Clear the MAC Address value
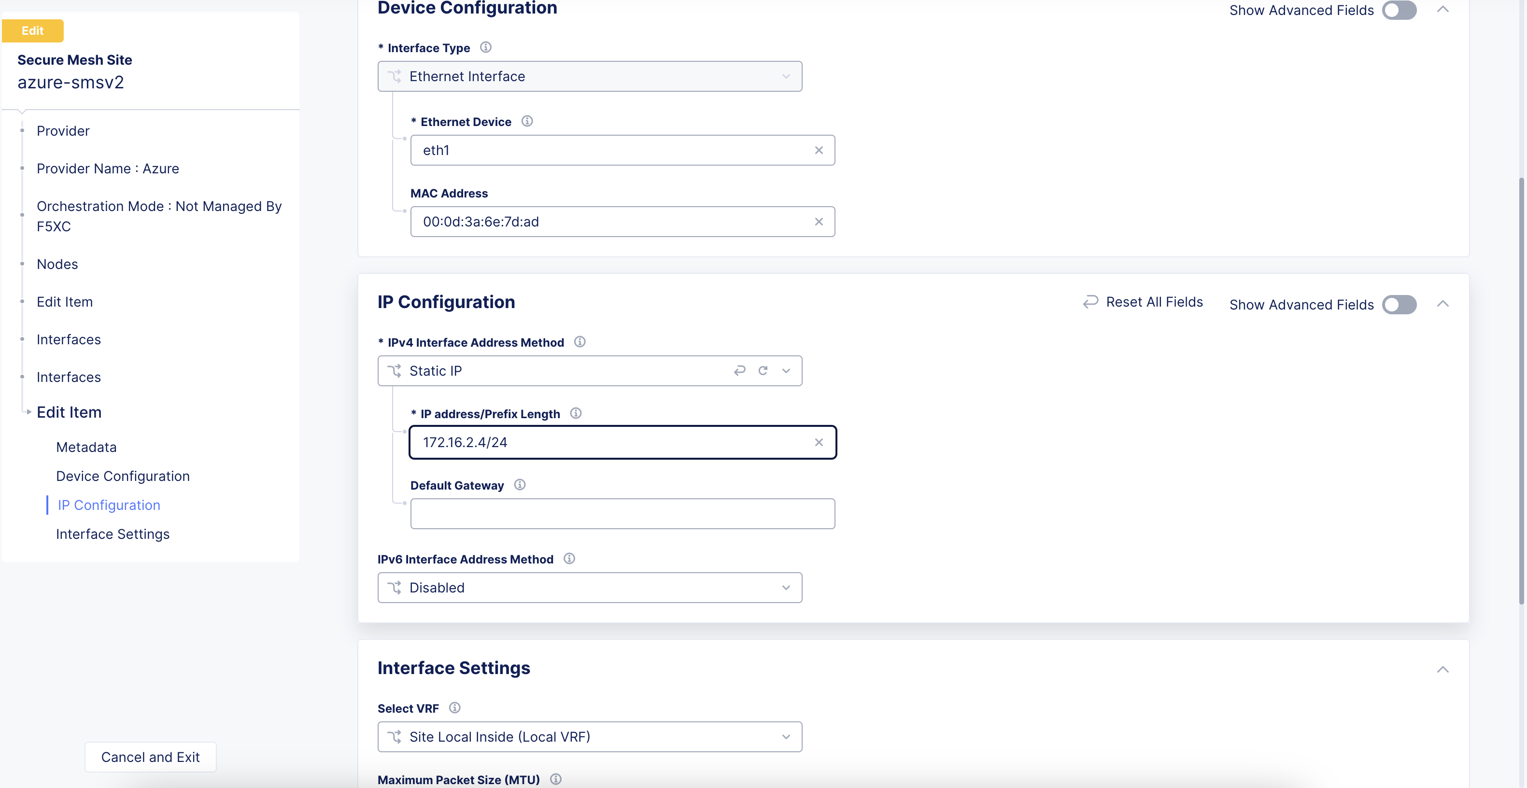Image resolution: width=1527 pixels, height=788 pixels. point(819,222)
